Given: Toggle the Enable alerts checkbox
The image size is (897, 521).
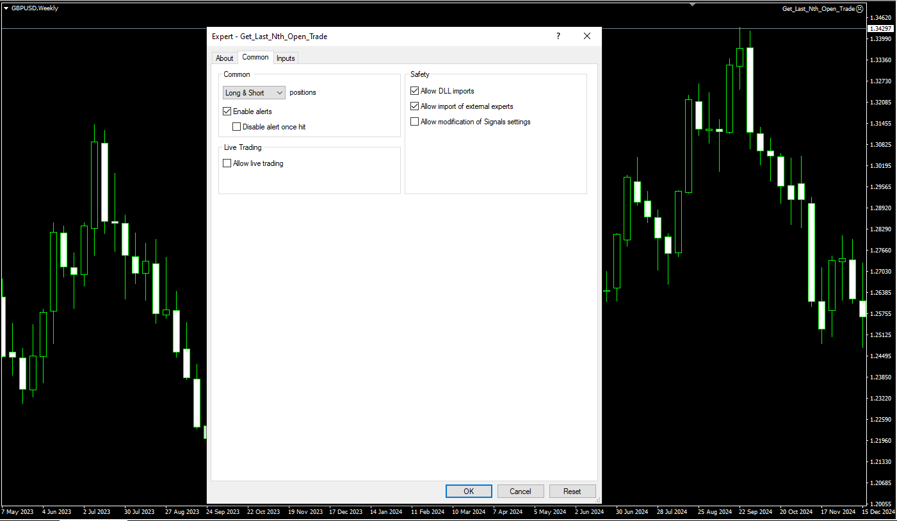Looking at the screenshot, I should pyautogui.click(x=227, y=112).
